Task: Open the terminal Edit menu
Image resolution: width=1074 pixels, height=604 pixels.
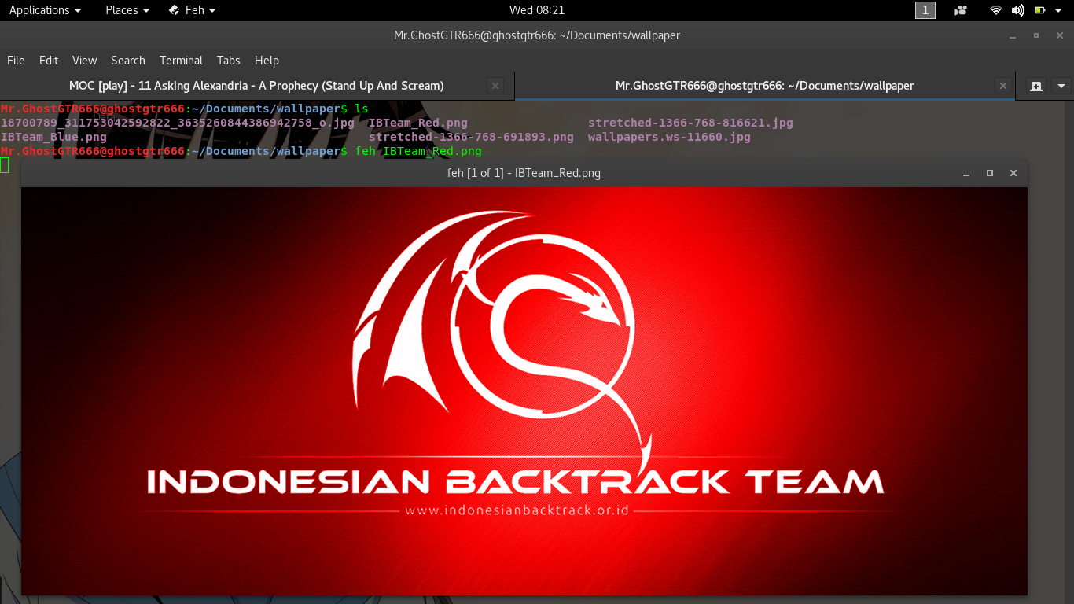Action: coord(49,61)
